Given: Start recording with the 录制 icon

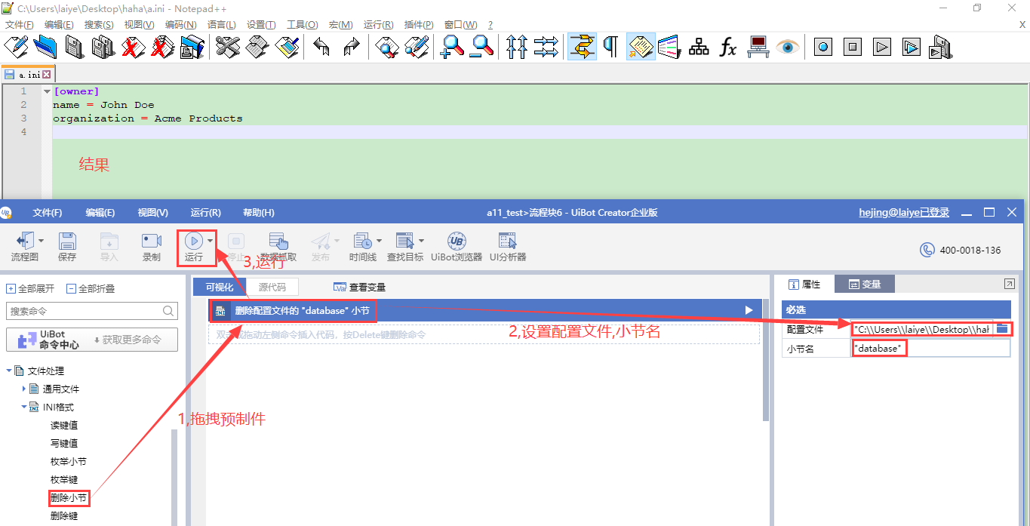Looking at the screenshot, I should click(152, 247).
